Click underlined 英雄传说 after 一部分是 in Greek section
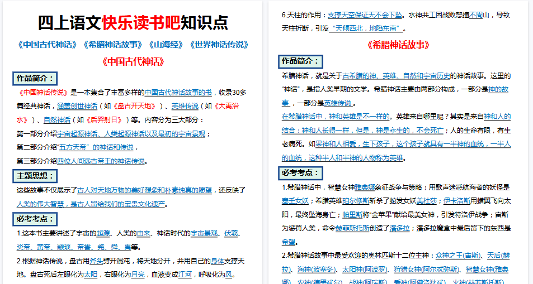Viewport: 533px width, 284px height. (339, 103)
